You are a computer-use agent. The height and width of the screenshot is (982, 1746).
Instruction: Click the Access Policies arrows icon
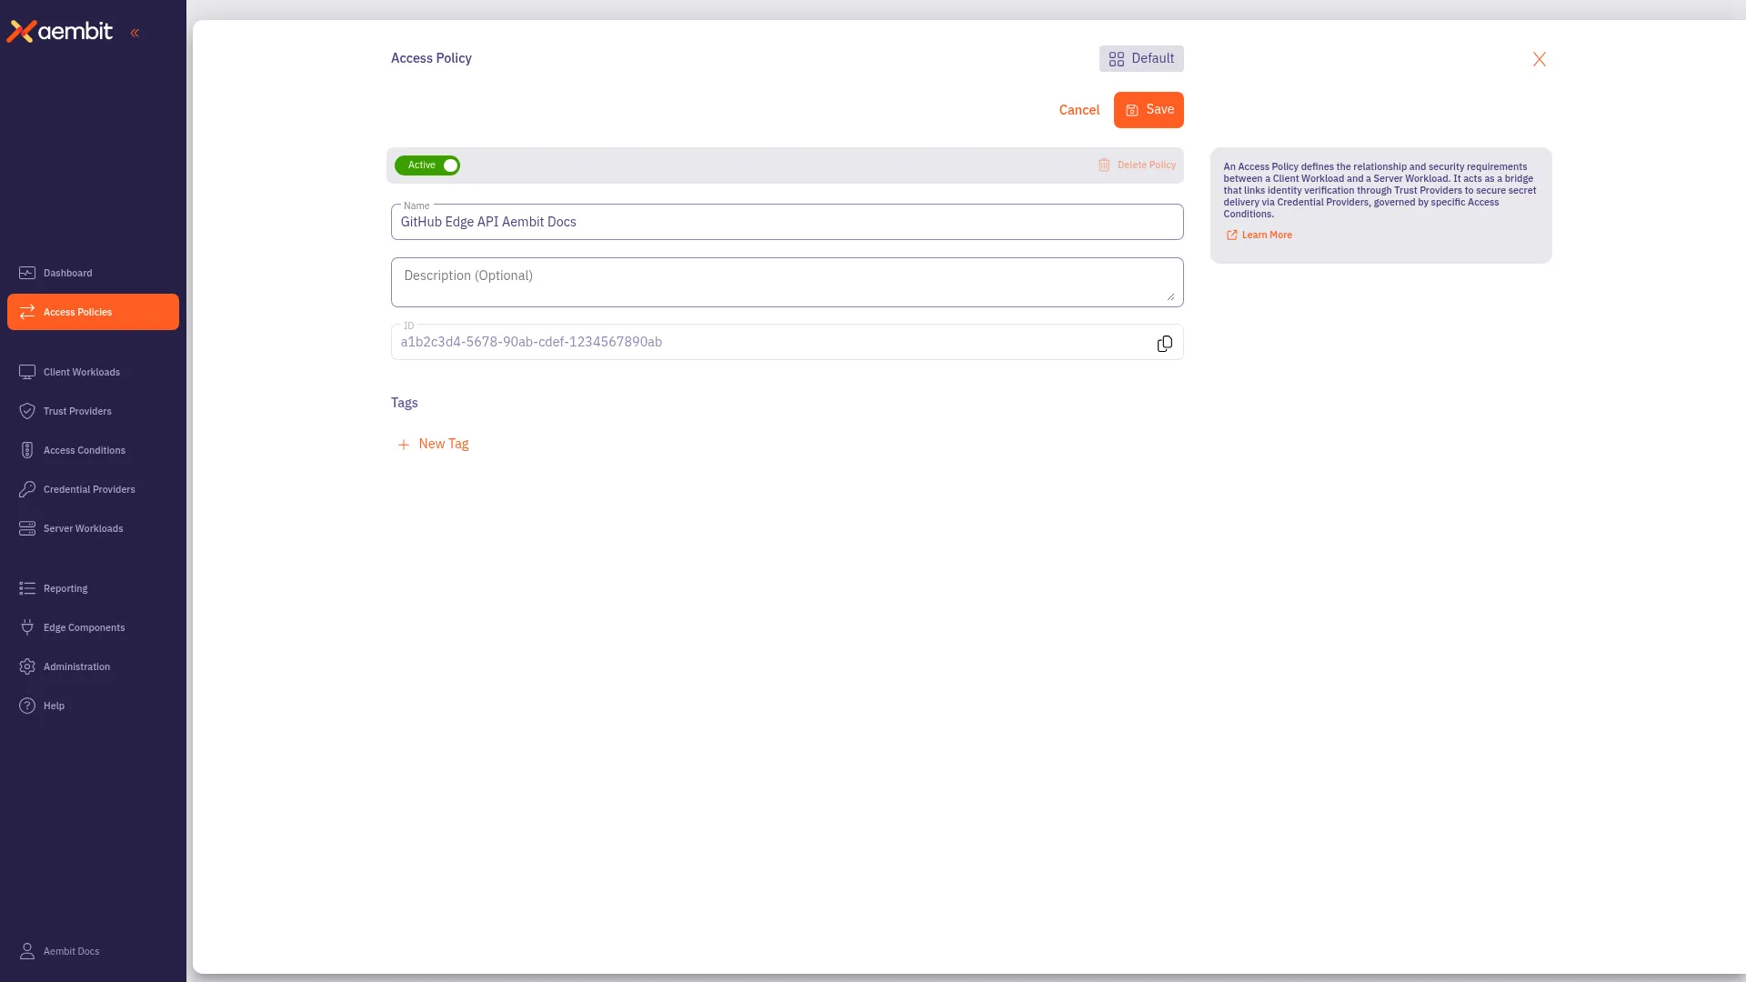27,312
